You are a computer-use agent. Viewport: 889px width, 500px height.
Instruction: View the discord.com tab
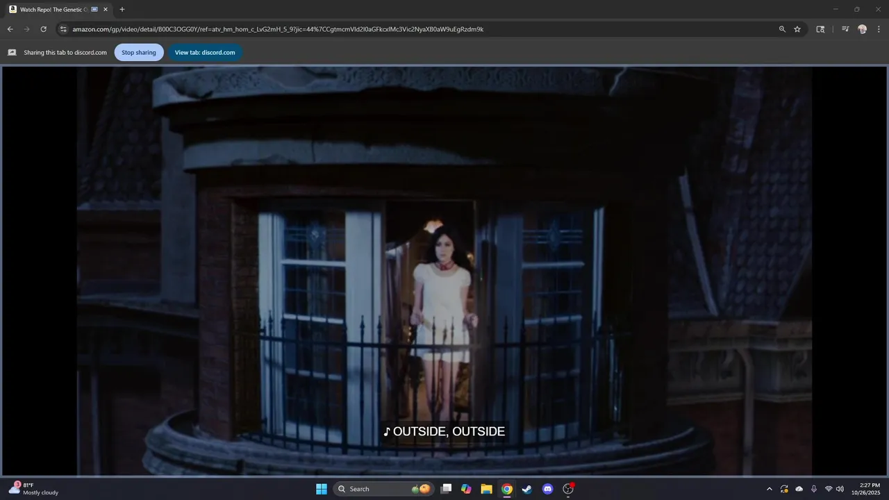click(x=205, y=52)
